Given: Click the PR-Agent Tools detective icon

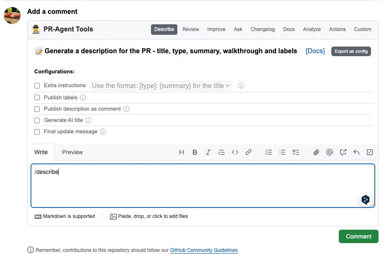Looking at the screenshot, I should point(36,29).
